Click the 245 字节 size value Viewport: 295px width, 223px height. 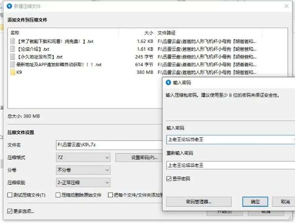click(144, 57)
